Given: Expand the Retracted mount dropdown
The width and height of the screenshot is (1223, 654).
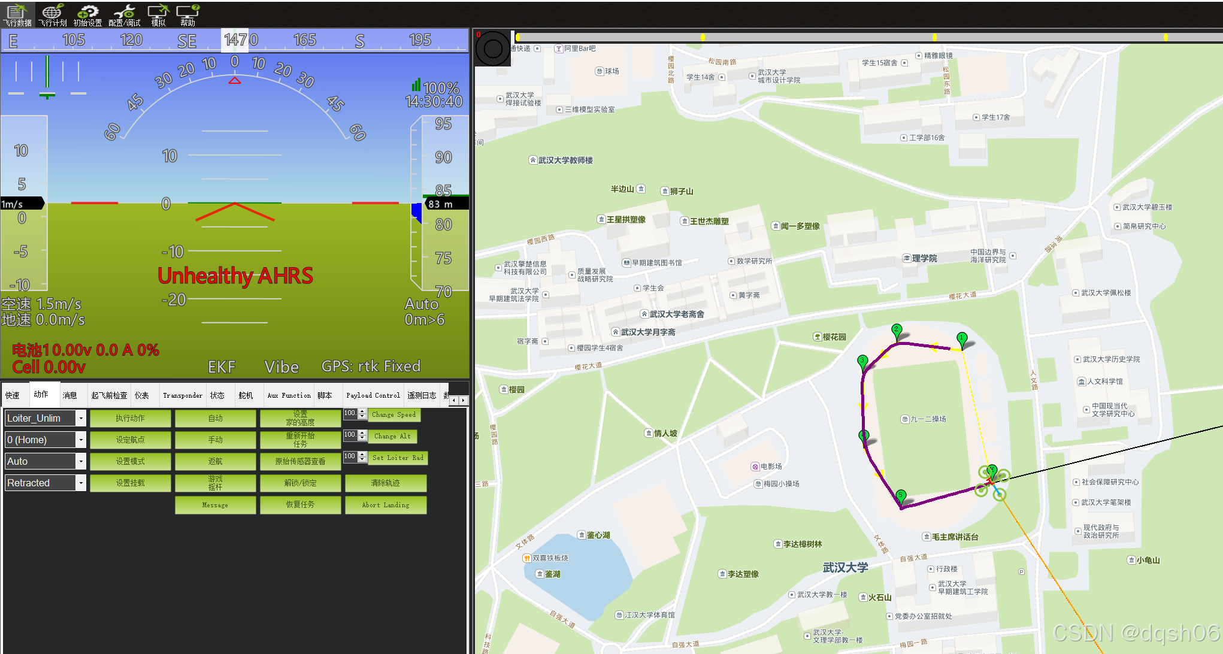Looking at the screenshot, I should [x=81, y=483].
